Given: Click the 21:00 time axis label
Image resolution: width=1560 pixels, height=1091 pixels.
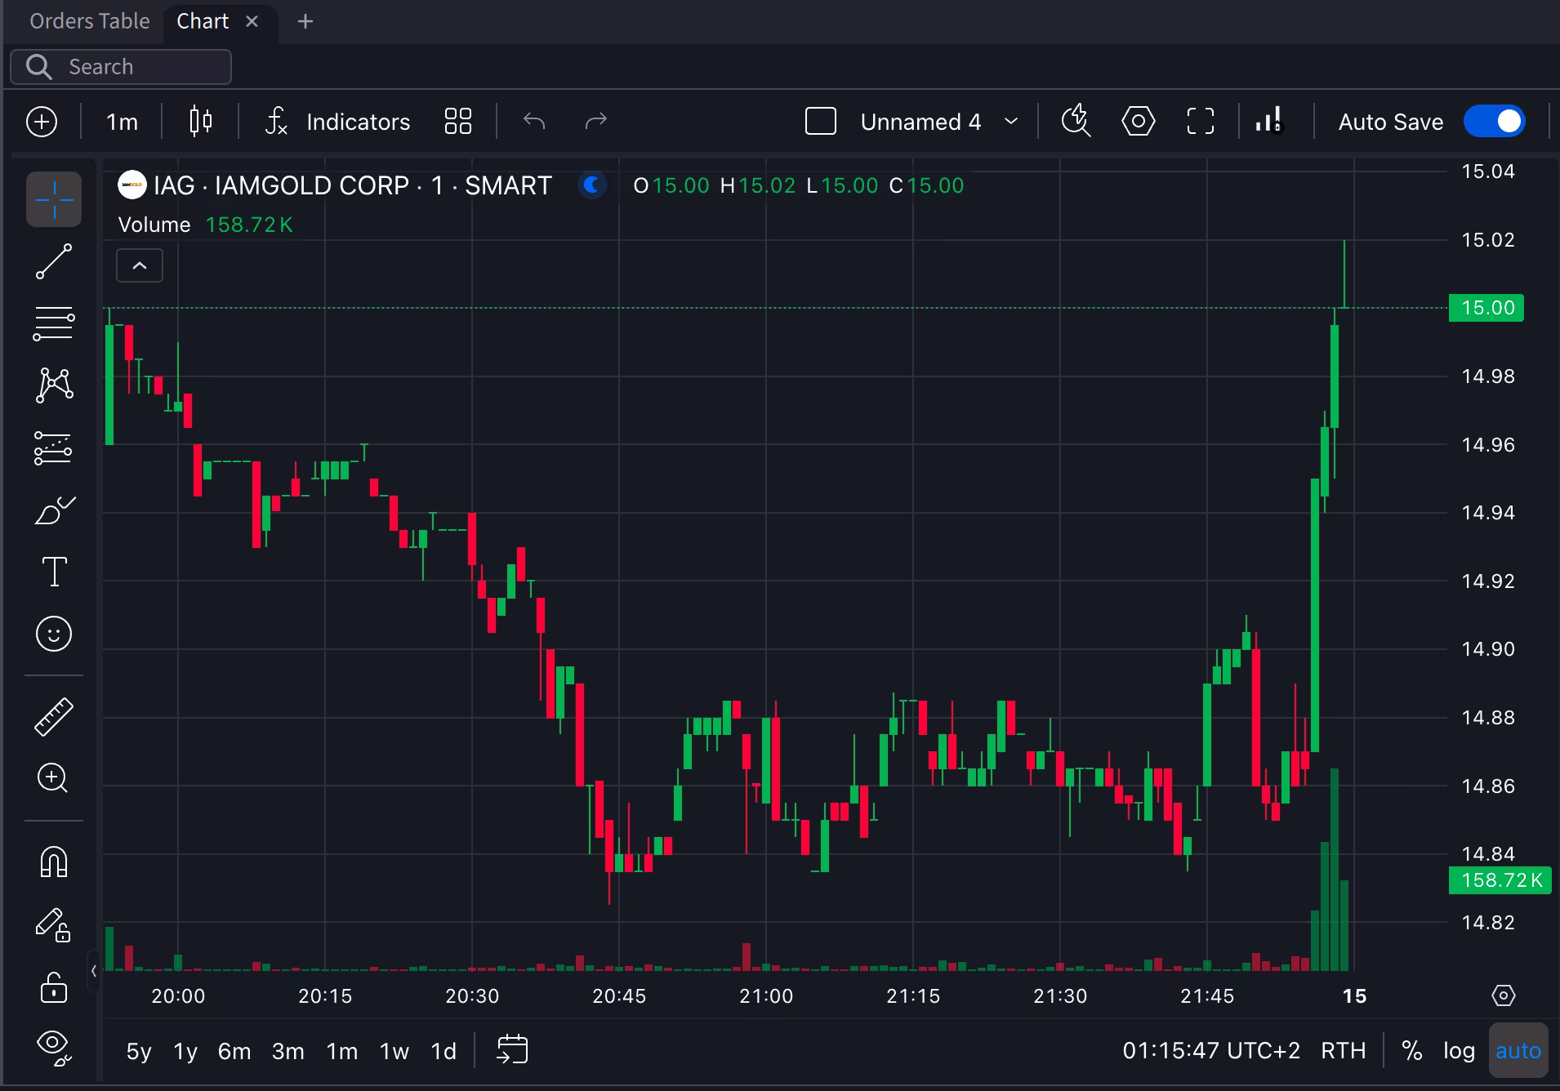Looking at the screenshot, I should click(766, 996).
